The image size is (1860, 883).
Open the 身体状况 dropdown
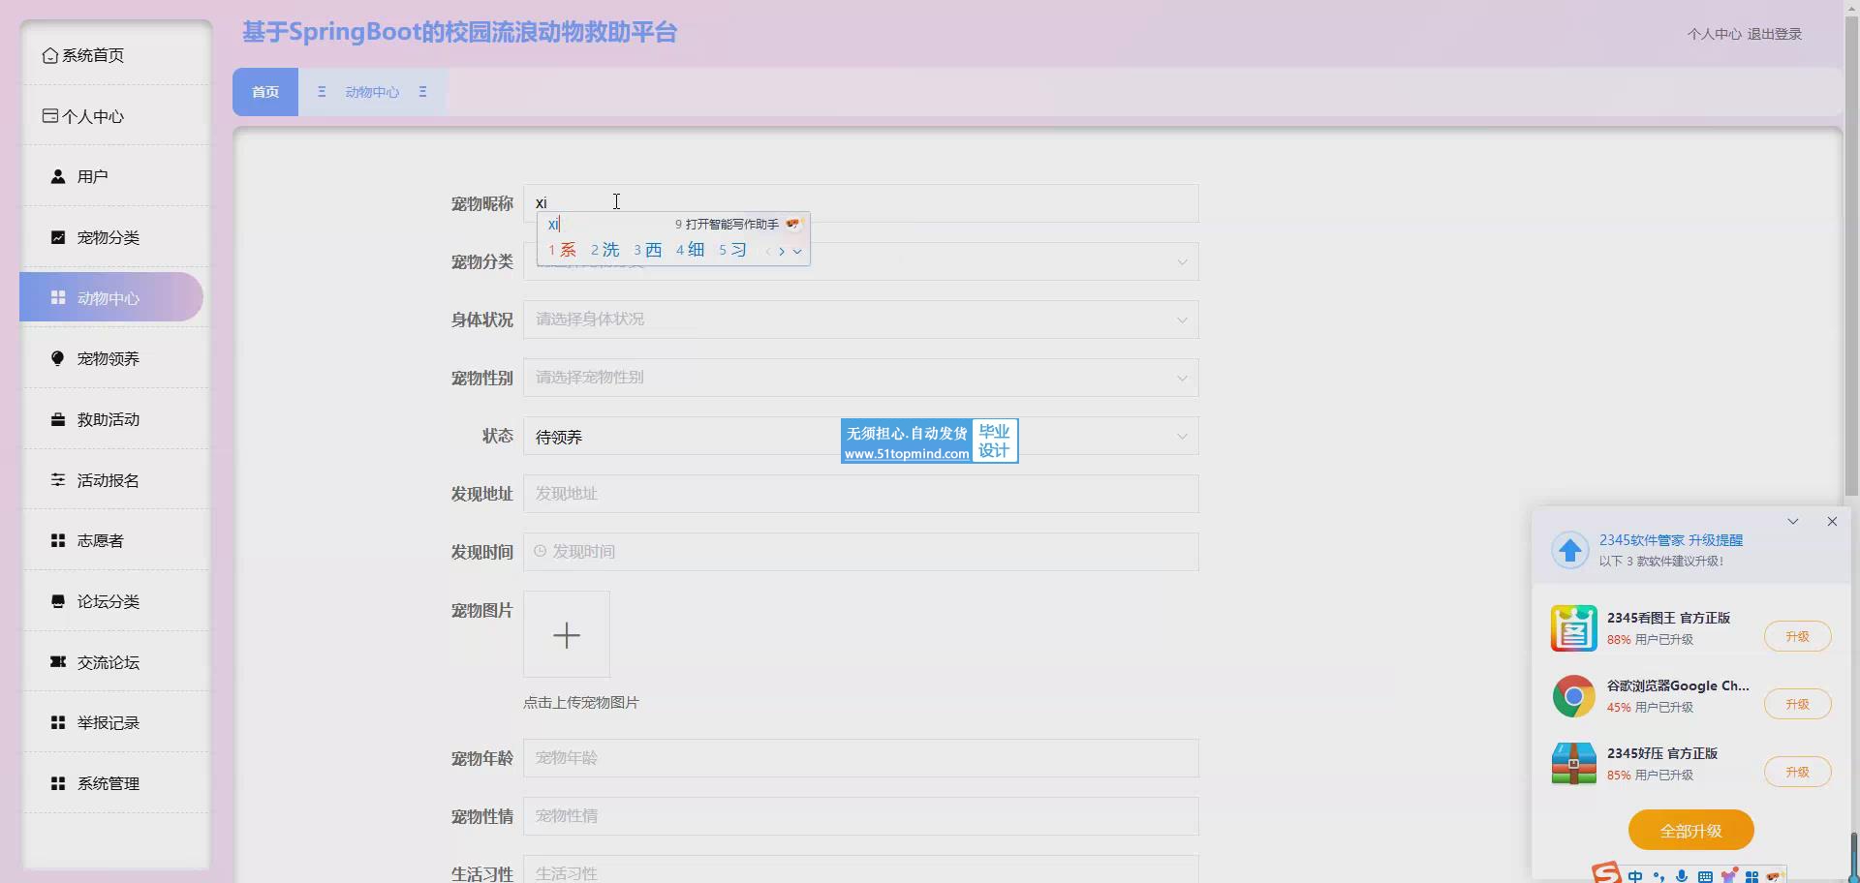click(860, 320)
